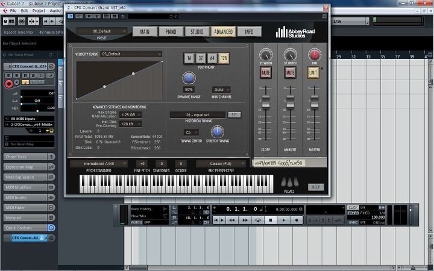Click the Notepad section icon
The image size is (434, 271).
click(51, 217)
